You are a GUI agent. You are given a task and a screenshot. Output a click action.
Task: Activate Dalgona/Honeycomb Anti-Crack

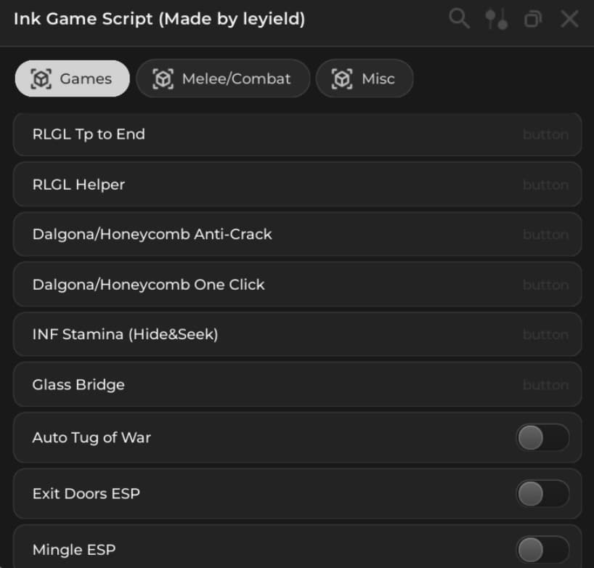click(297, 234)
